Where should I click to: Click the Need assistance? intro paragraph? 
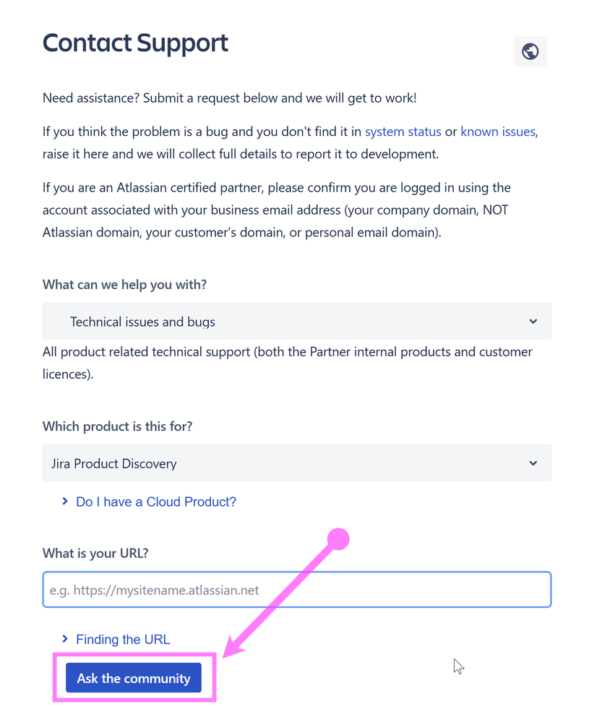click(x=229, y=98)
